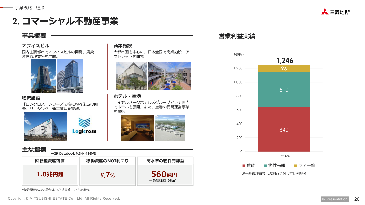This screenshot has height=205, width=365.
Task: Click the airport aerial photo
Action: (170, 128)
